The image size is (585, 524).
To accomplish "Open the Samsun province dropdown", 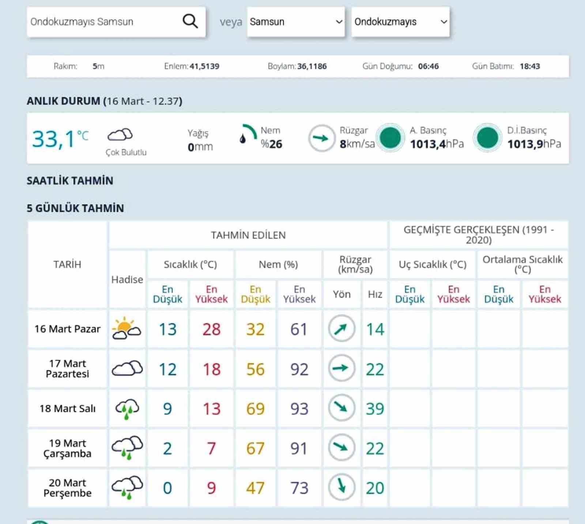I will coord(296,22).
